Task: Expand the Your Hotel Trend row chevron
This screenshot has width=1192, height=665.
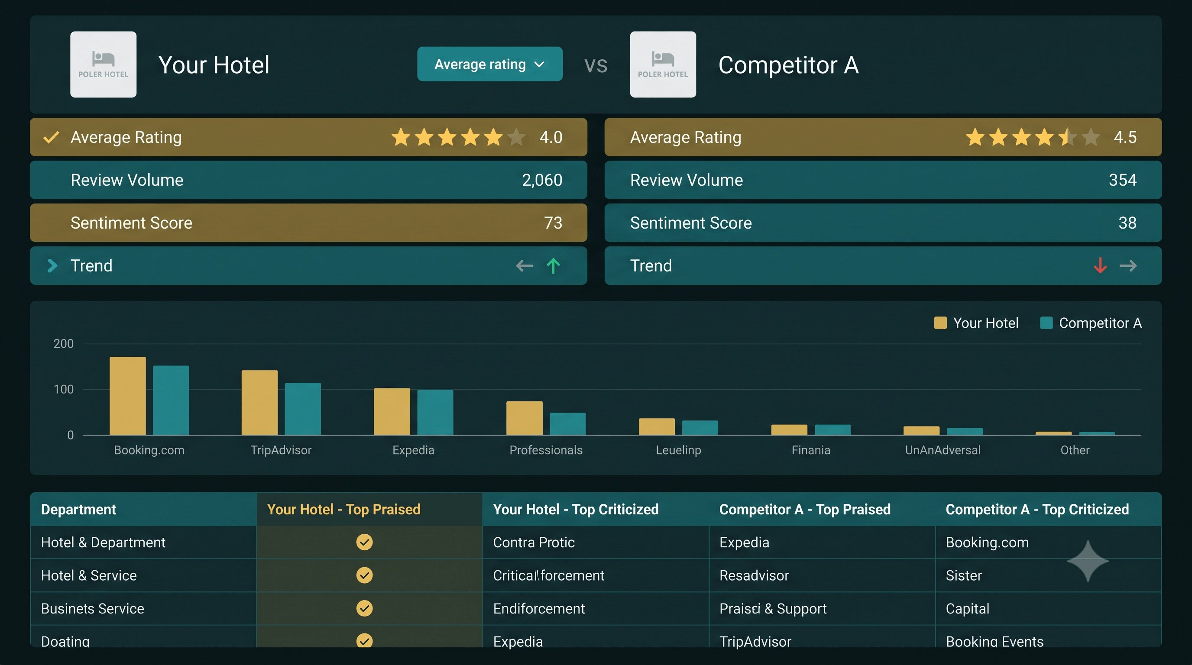Action: tap(52, 265)
